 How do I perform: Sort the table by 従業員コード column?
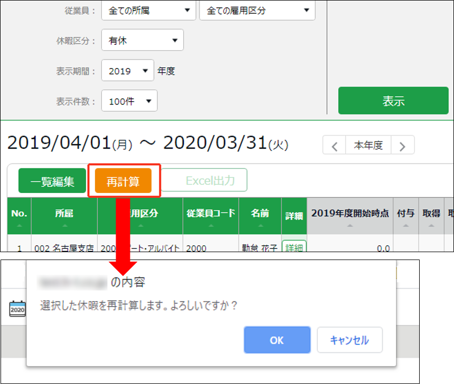point(211,217)
